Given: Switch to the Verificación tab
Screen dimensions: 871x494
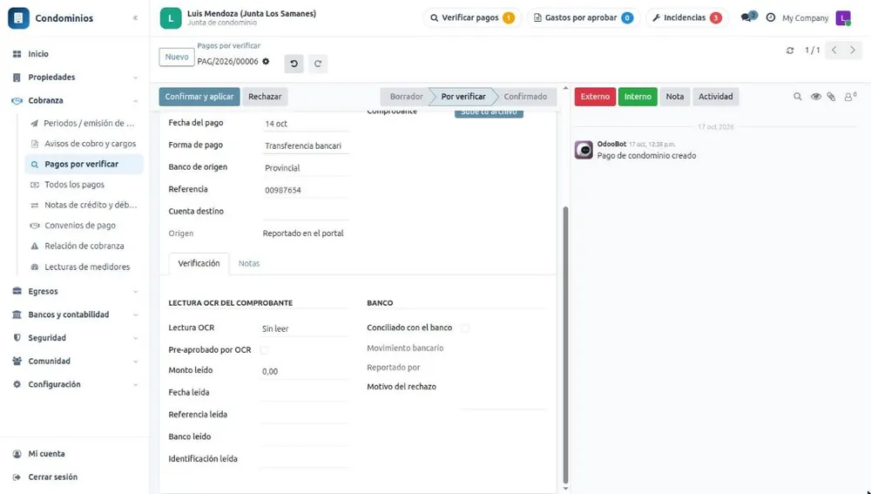Looking at the screenshot, I should point(199,263).
